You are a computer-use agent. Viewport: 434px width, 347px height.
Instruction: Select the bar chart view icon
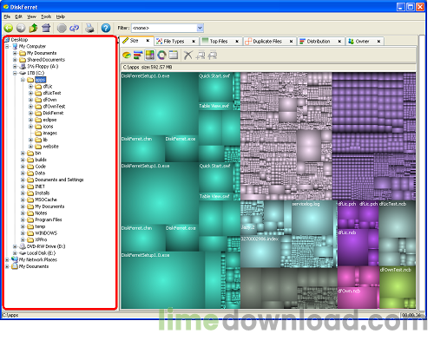(138, 55)
